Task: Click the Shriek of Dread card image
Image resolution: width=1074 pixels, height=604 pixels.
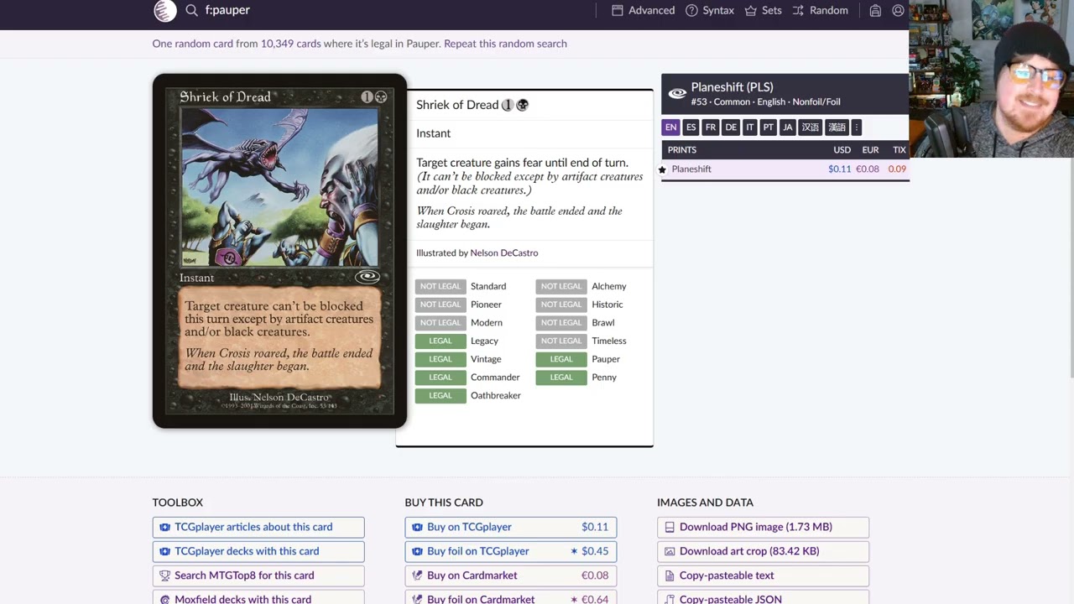Action: pos(279,251)
